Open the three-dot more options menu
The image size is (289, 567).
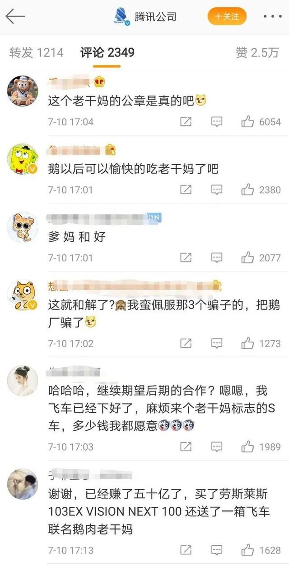click(x=272, y=17)
